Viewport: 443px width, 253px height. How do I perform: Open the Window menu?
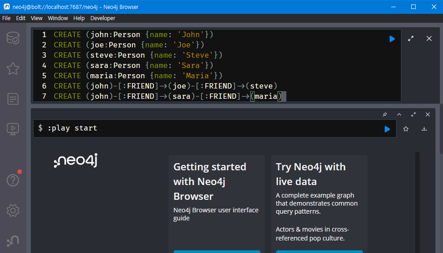pos(58,18)
